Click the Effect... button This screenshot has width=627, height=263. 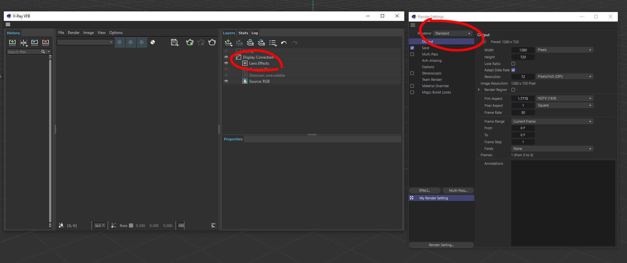click(x=425, y=190)
